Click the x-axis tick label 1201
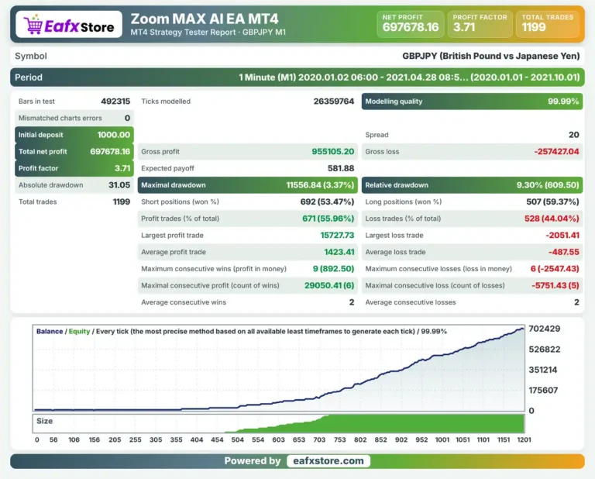595x479 pixels. [524, 439]
